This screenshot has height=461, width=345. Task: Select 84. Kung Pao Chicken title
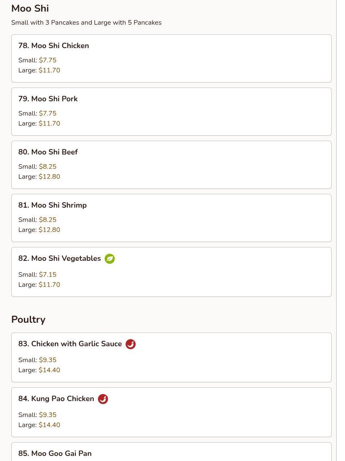pyautogui.click(x=56, y=399)
